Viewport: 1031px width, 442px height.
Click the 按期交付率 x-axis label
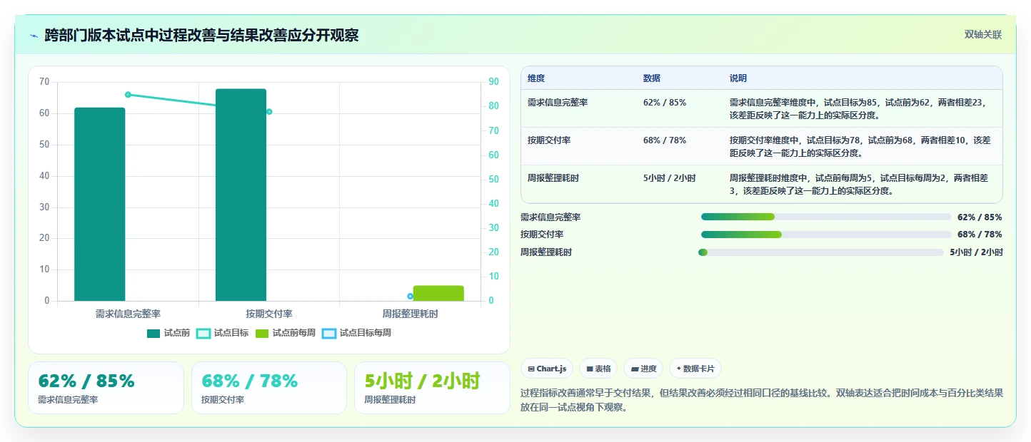tap(269, 314)
